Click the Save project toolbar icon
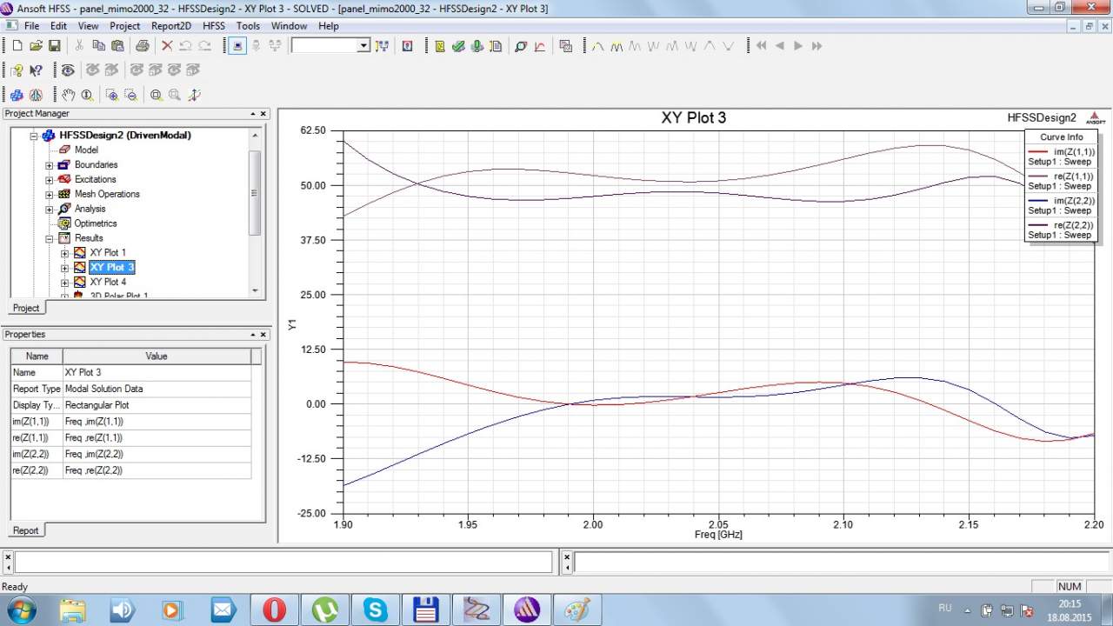This screenshot has width=1113, height=626. (54, 46)
